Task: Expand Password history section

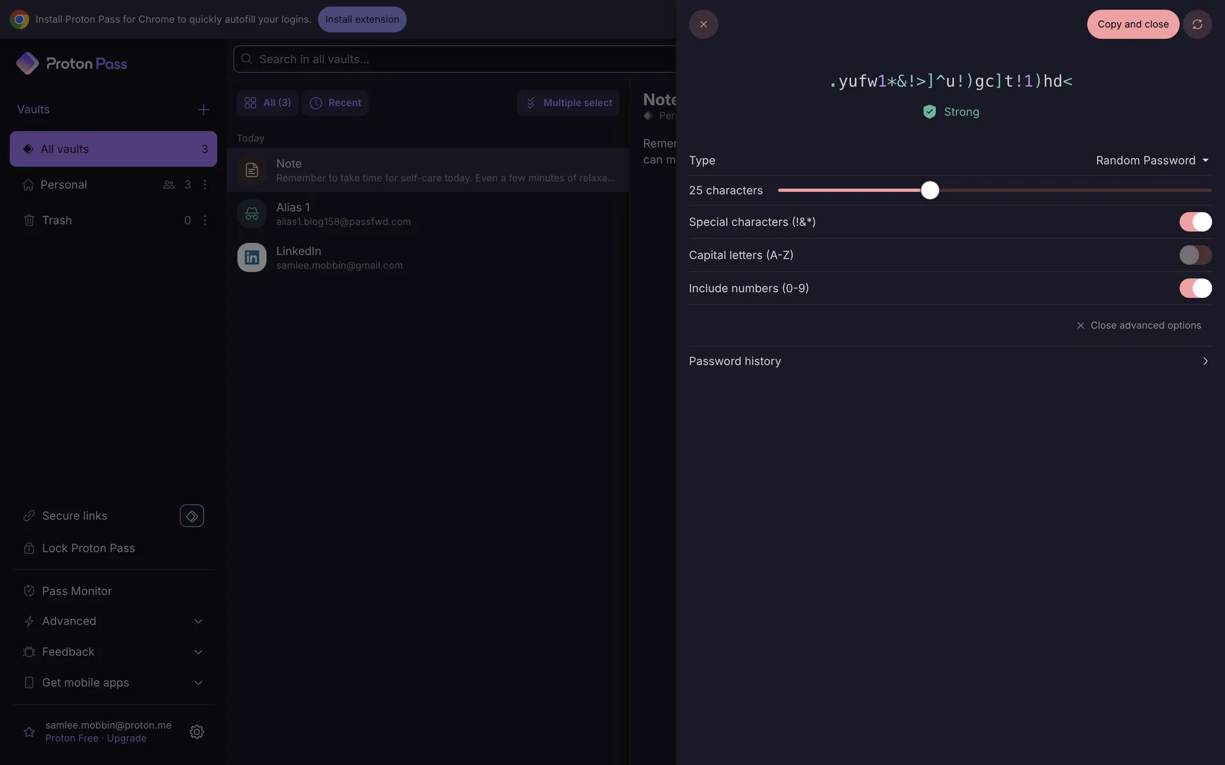Action: pyautogui.click(x=949, y=361)
